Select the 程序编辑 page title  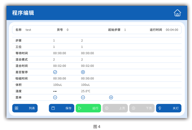point(23,13)
